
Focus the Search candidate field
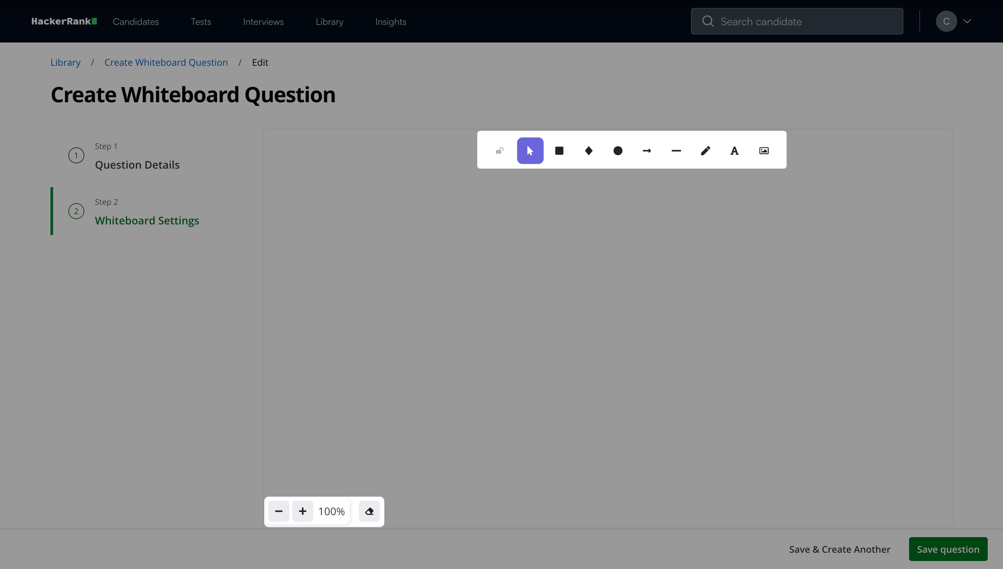(x=797, y=22)
